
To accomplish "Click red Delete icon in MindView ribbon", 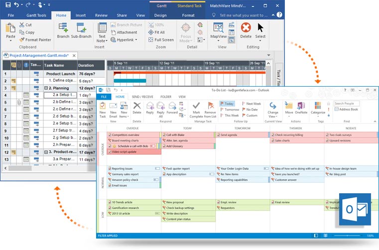I will click(246, 27).
